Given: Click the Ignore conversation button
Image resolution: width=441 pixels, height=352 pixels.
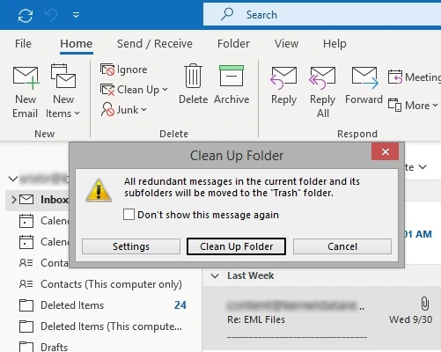Looking at the screenshot, I should coord(124,70).
